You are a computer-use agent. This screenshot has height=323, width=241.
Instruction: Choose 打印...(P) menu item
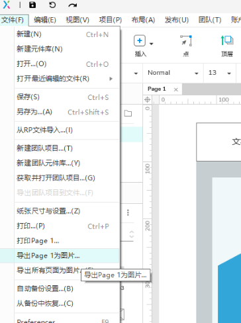[x=67, y=226]
